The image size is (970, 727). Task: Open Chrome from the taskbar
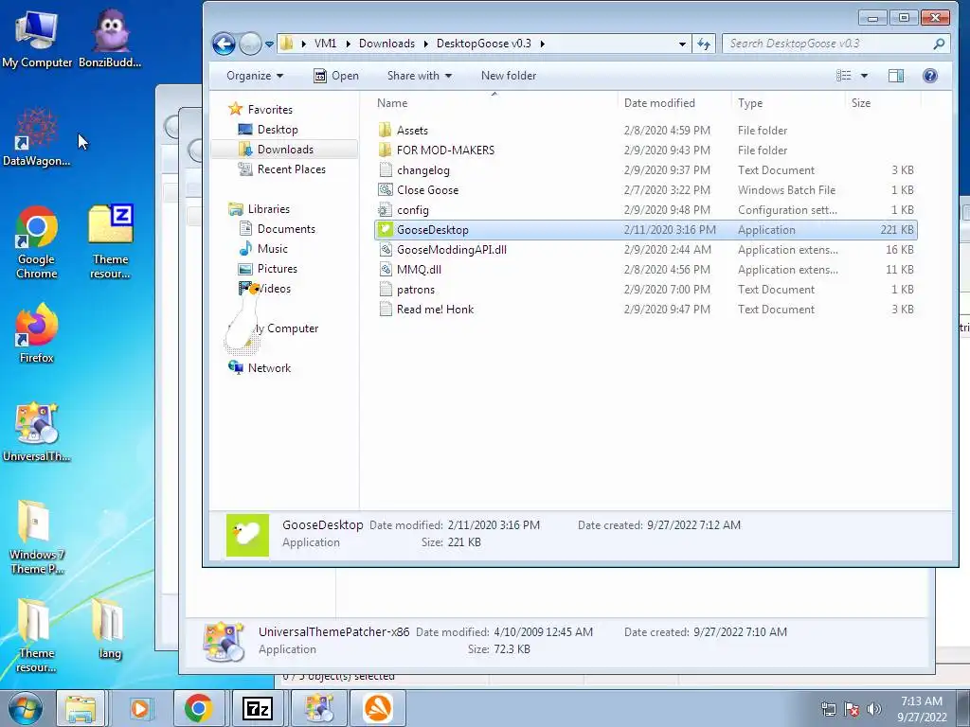[x=198, y=708]
